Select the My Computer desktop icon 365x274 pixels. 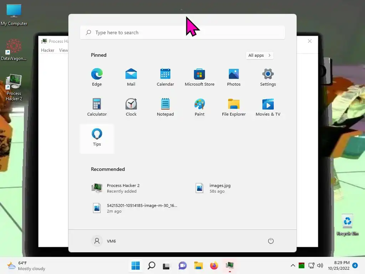(x=14, y=15)
